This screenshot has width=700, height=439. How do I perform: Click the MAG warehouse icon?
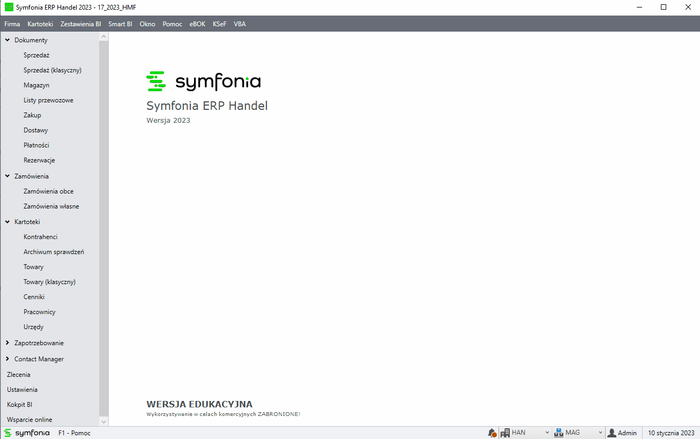(559, 433)
